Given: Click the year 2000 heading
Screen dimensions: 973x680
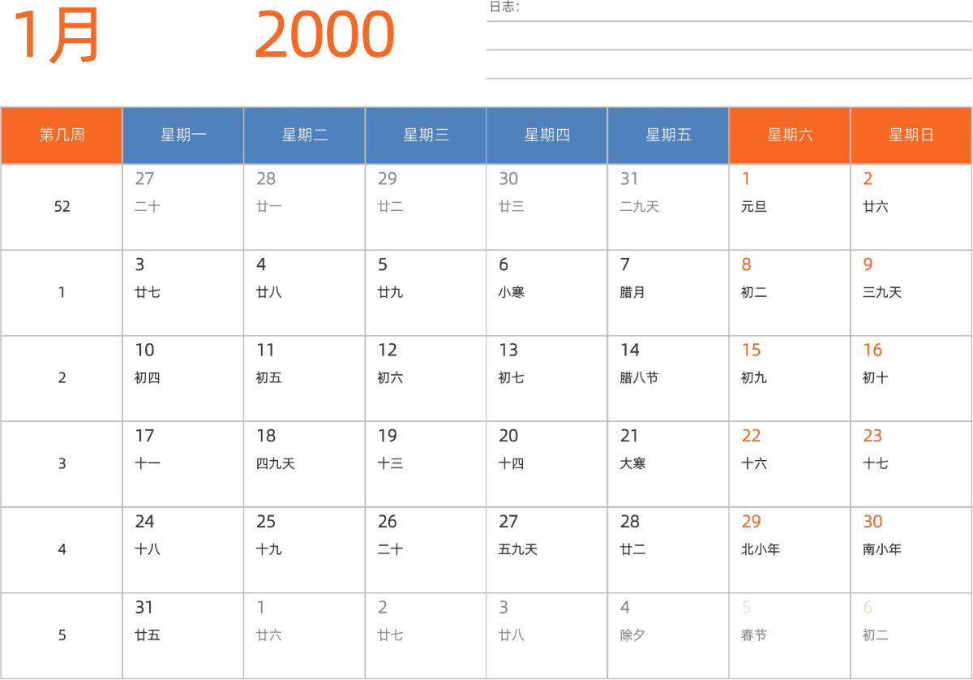Looking at the screenshot, I should click(x=324, y=36).
